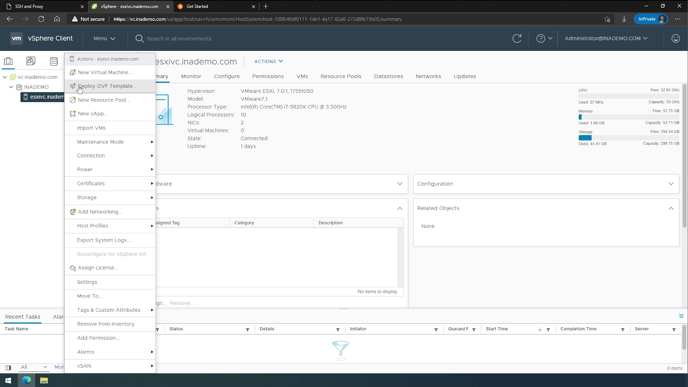The width and height of the screenshot is (688, 387).
Task: Open Hosts and Clusters inventory view icon
Action: [8, 61]
